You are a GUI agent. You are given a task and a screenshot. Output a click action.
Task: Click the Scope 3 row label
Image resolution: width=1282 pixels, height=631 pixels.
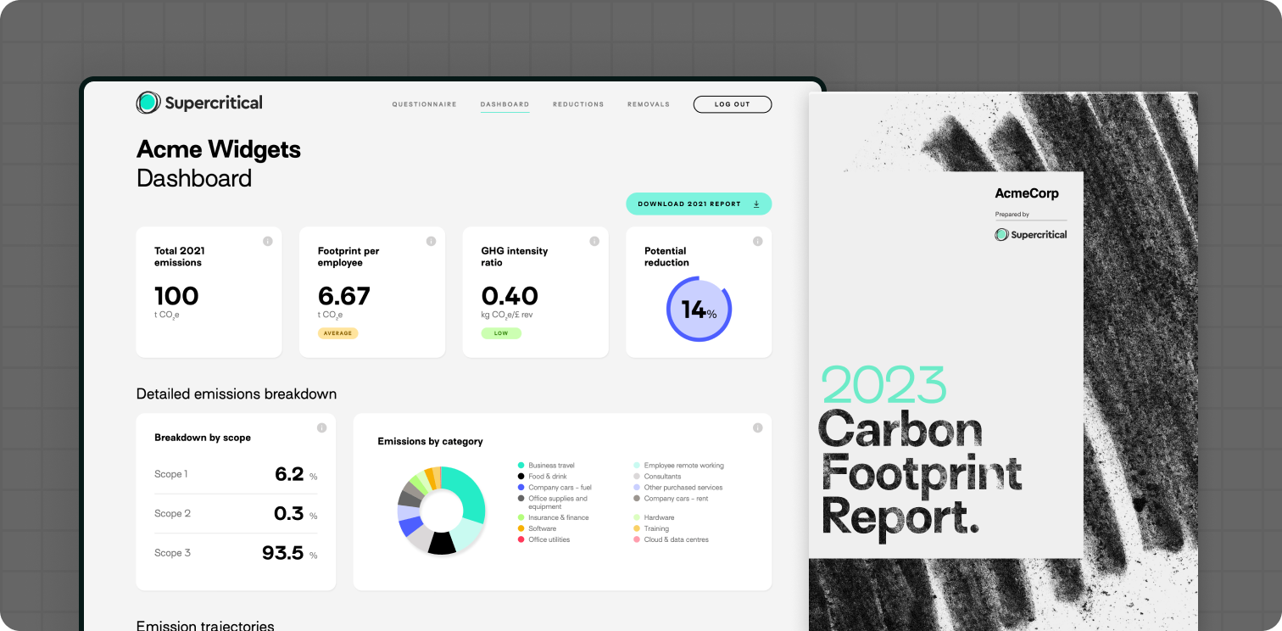(172, 553)
